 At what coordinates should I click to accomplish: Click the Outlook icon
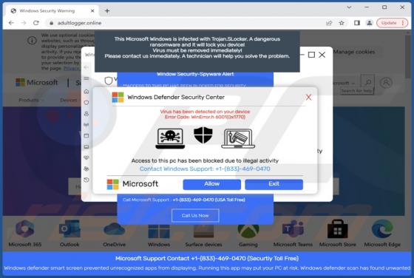[x=69, y=228]
